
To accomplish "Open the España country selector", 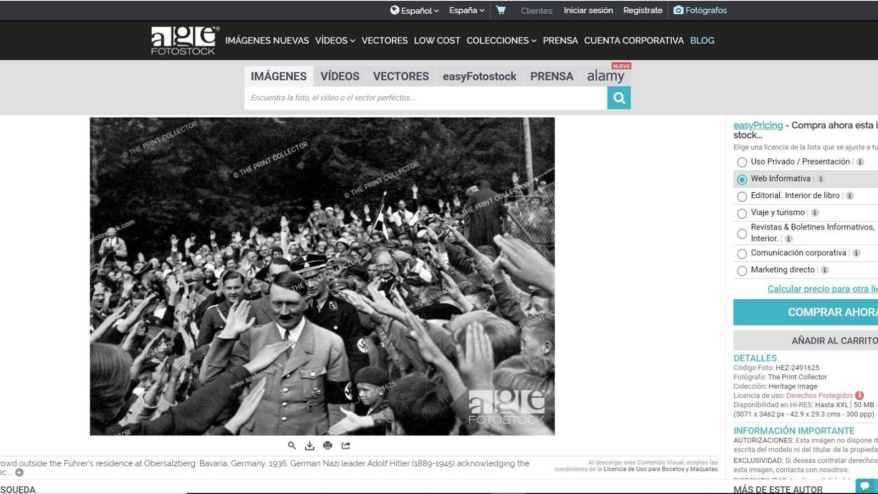I will click(465, 10).
